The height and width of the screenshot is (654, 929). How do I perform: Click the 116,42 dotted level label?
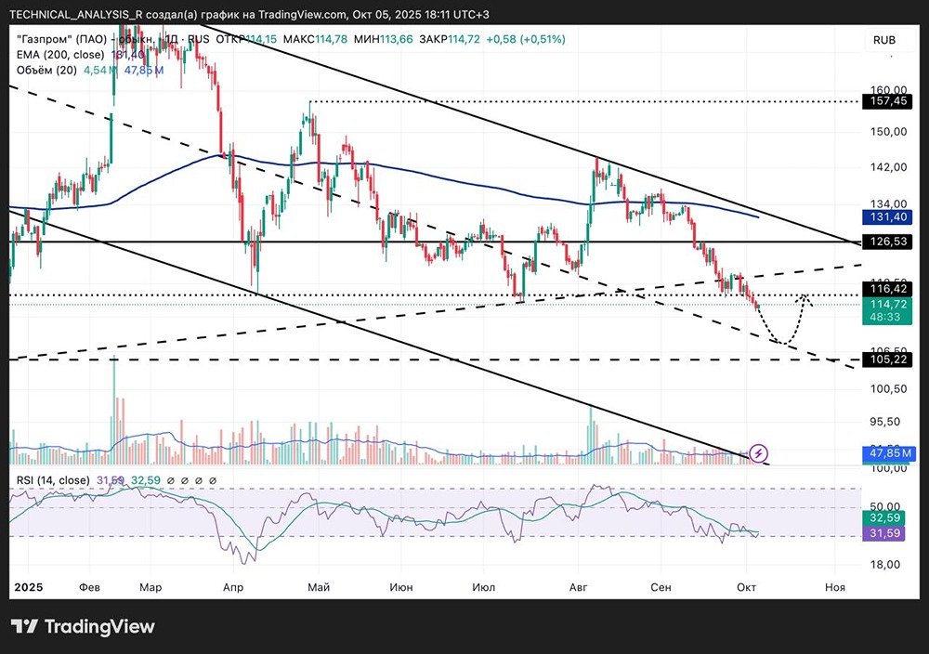tap(887, 289)
